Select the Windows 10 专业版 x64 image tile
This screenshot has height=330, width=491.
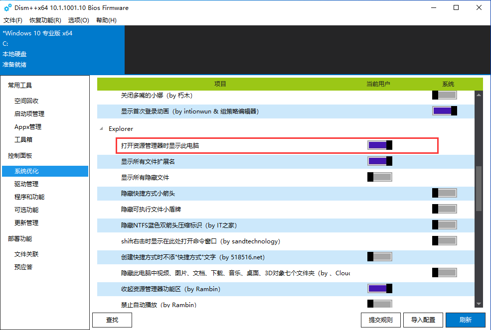coord(62,49)
